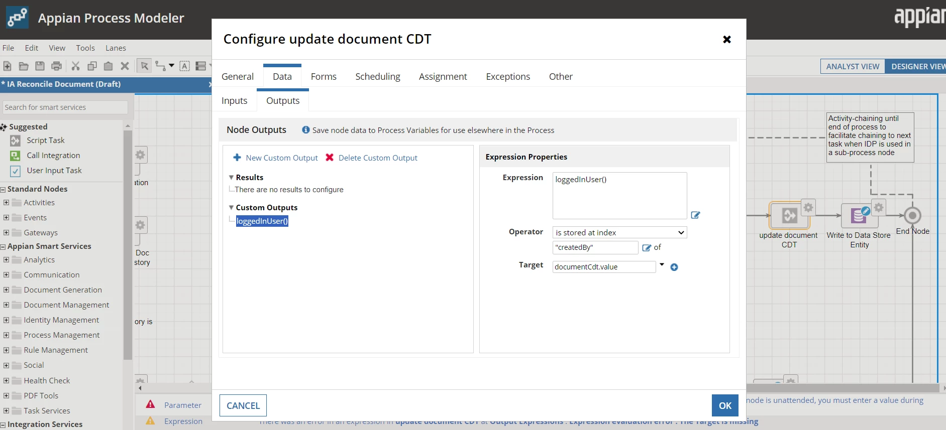Screen dimensions: 946x430
Task: Click the Write to Data Store Entity node
Action: point(859,216)
